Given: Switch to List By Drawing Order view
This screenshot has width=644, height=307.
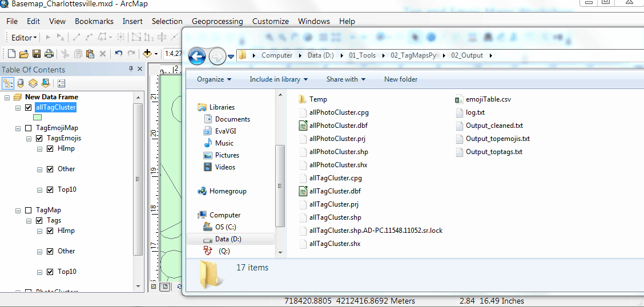Looking at the screenshot, I should [x=8, y=83].
